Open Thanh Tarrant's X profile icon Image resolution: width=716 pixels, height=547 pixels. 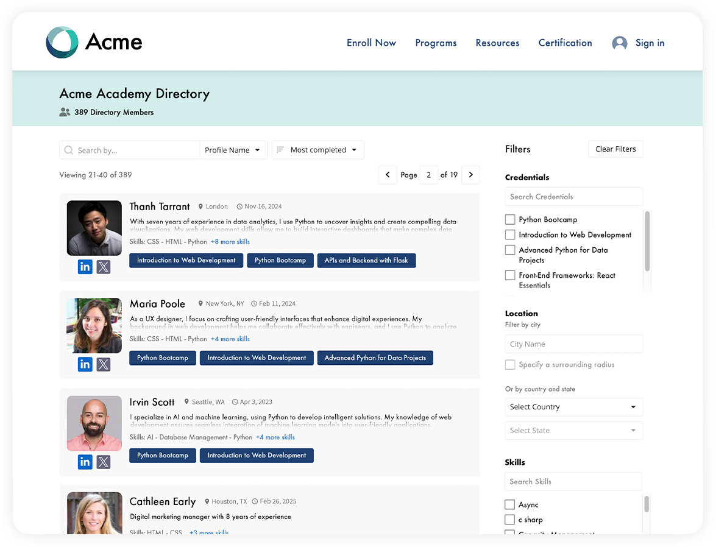[104, 267]
